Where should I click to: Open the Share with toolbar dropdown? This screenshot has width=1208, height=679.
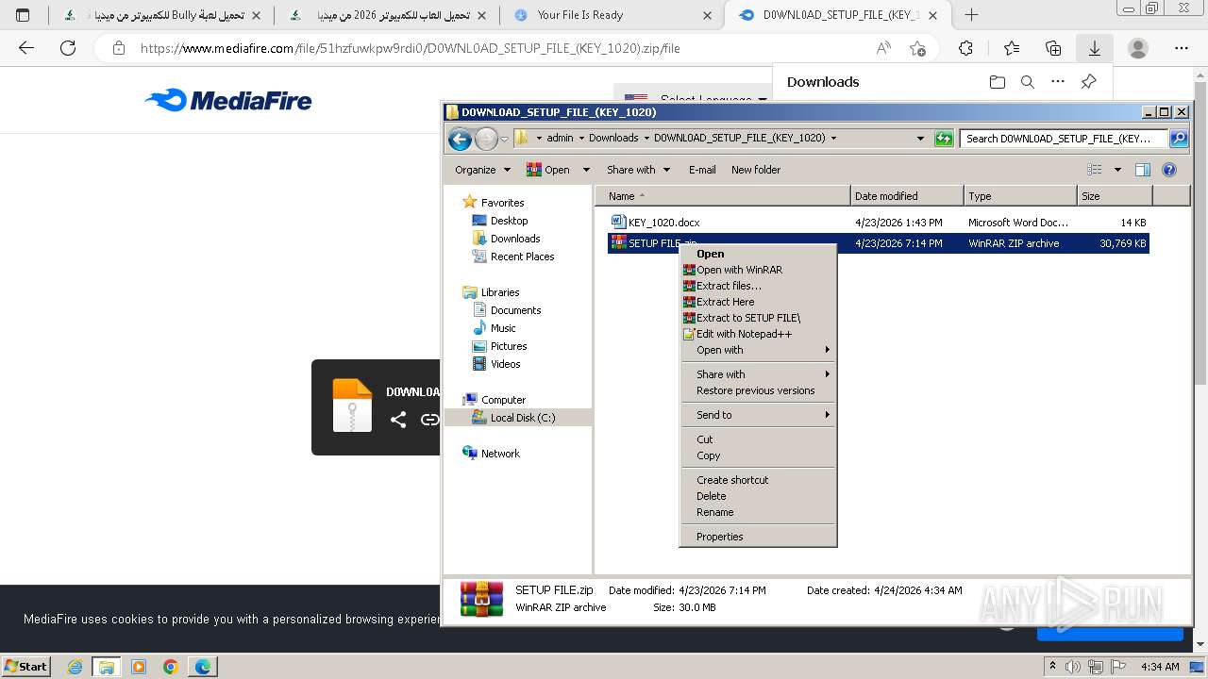tap(639, 170)
